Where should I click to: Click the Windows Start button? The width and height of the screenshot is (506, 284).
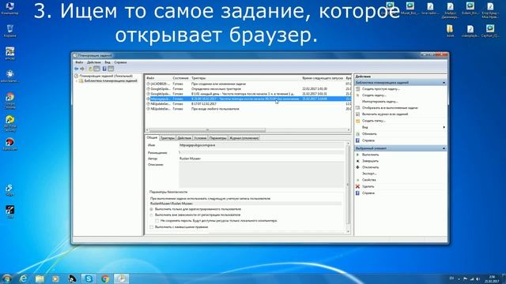[6, 278]
